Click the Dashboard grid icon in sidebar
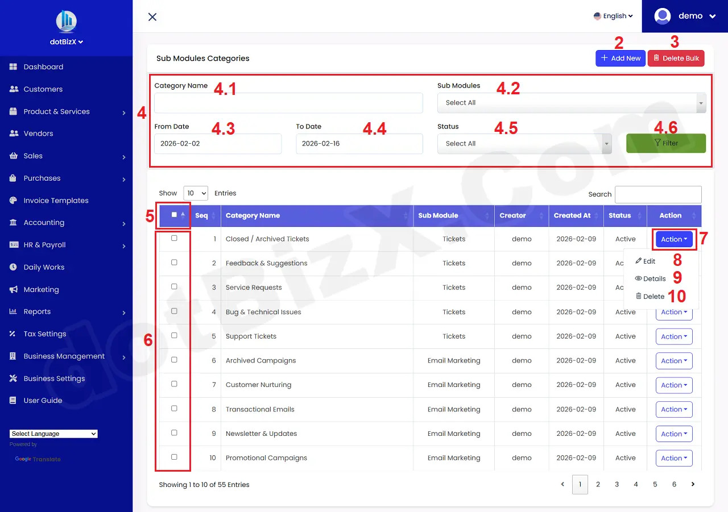The image size is (728, 512). 14,67
